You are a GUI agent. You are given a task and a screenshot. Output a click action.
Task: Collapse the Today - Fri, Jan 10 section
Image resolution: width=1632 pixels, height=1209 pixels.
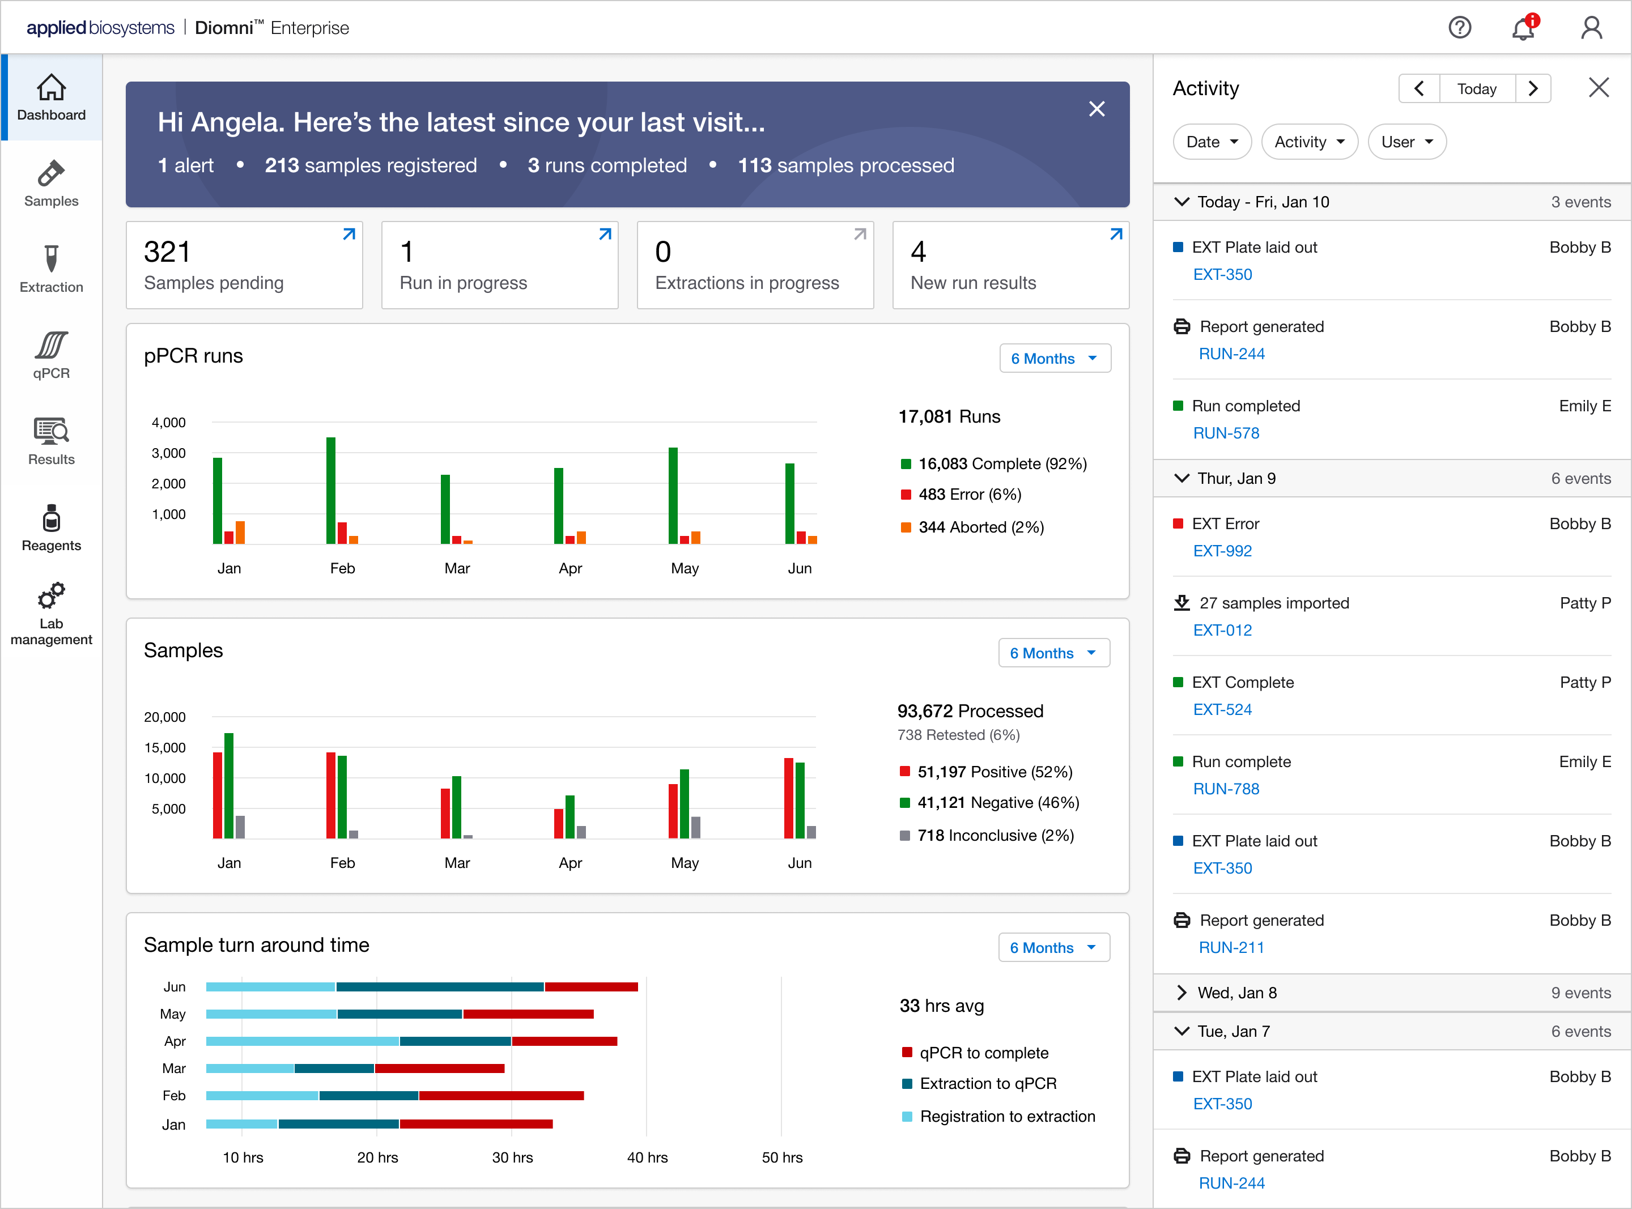coord(1181,201)
